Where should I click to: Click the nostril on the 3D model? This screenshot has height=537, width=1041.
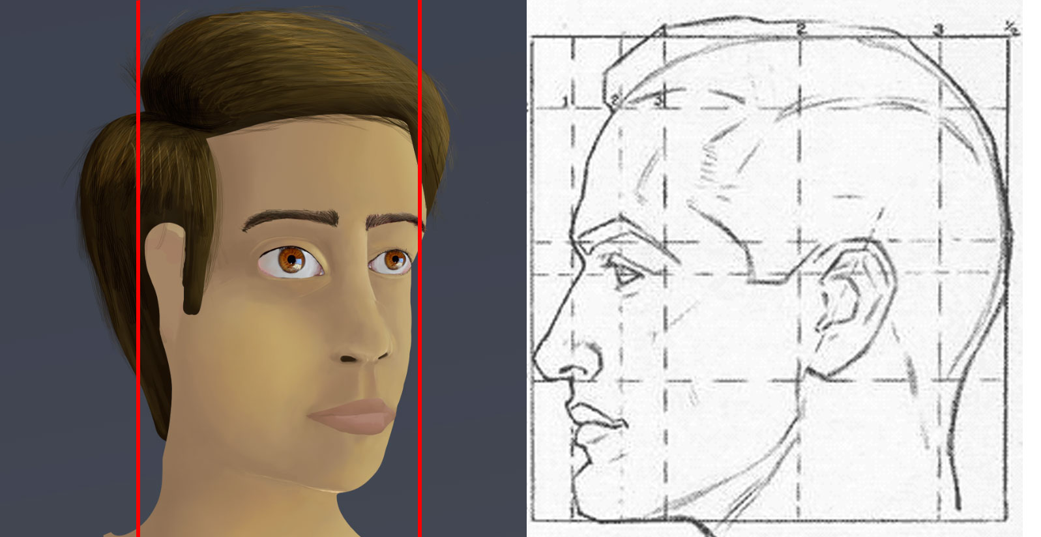(x=349, y=358)
